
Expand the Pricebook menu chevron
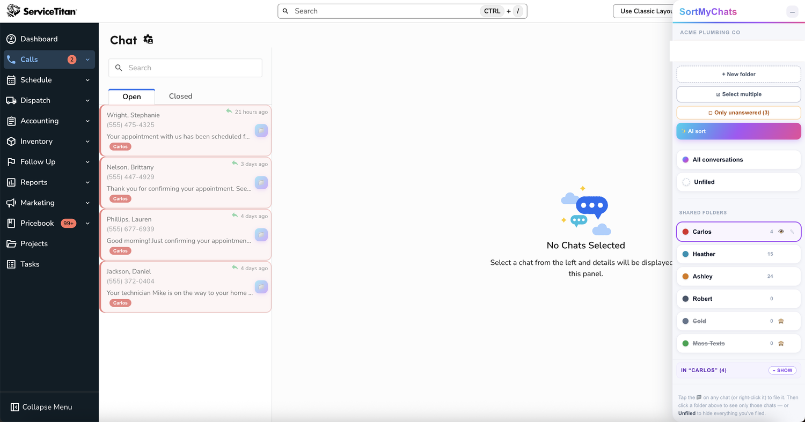coord(87,223)
